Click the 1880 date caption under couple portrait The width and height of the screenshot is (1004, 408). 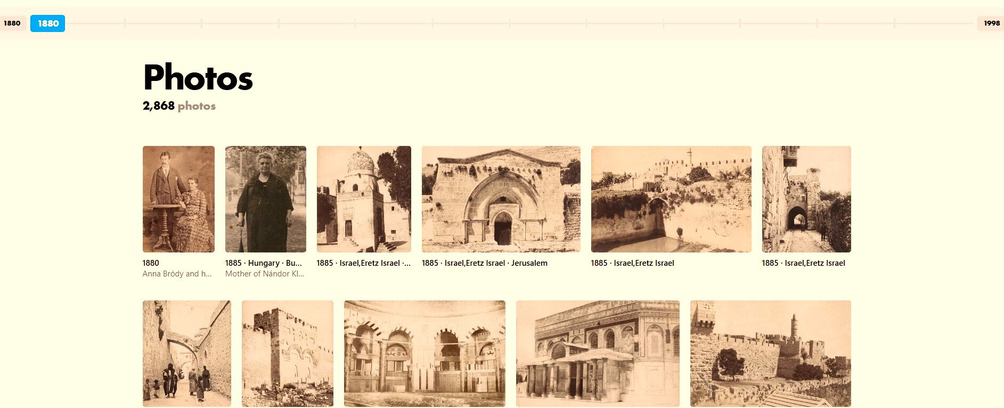(151, 263)
